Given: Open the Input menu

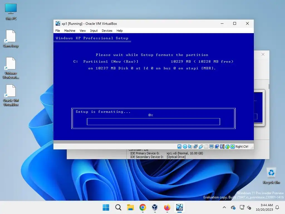Looking at the screenshot, I should pos(94,31).
